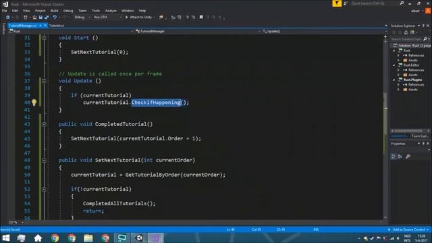Click the orange user account avatar
The height and width of the screenshot is (243, 432).
point(428,11)
